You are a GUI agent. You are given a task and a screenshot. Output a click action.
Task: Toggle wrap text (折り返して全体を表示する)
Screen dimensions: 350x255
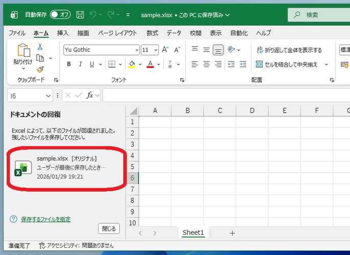pyautogui.click(x=289, y=50)
